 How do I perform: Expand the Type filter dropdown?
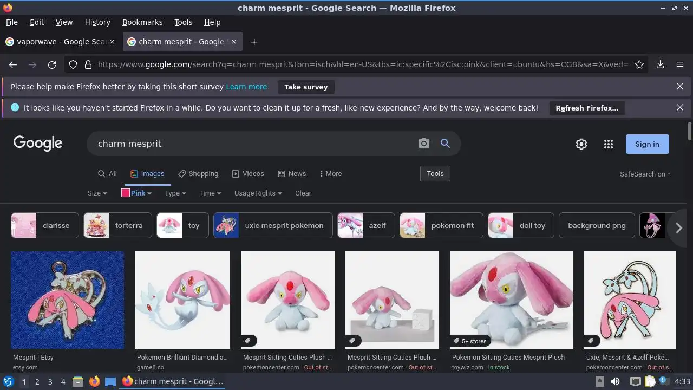175,193
